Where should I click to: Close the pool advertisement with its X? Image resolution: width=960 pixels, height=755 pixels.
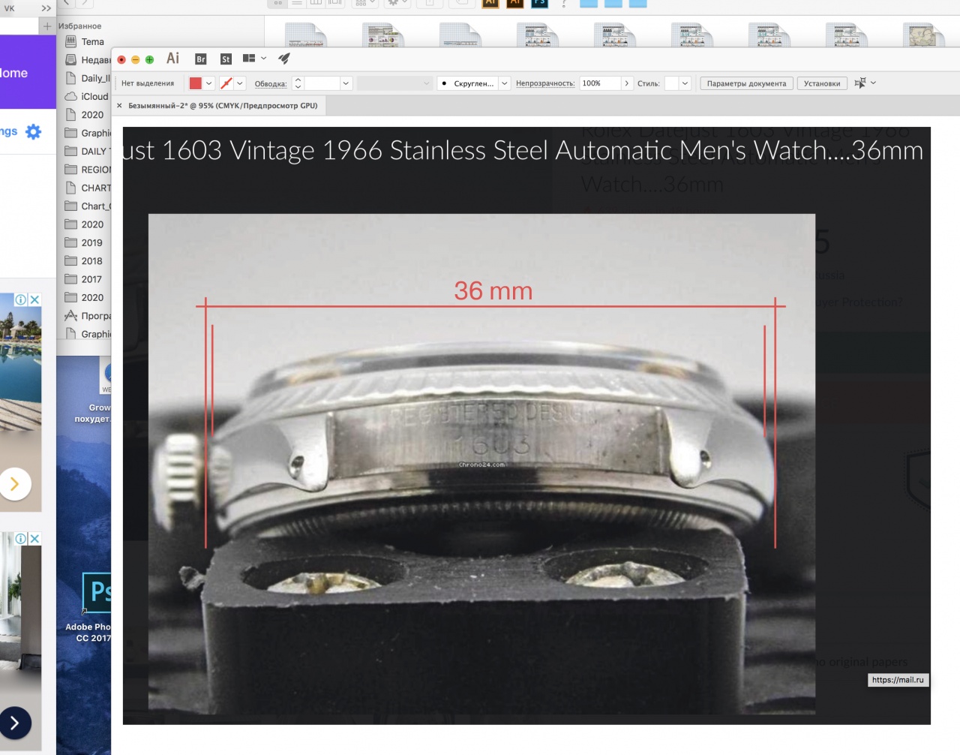point(34,299)
